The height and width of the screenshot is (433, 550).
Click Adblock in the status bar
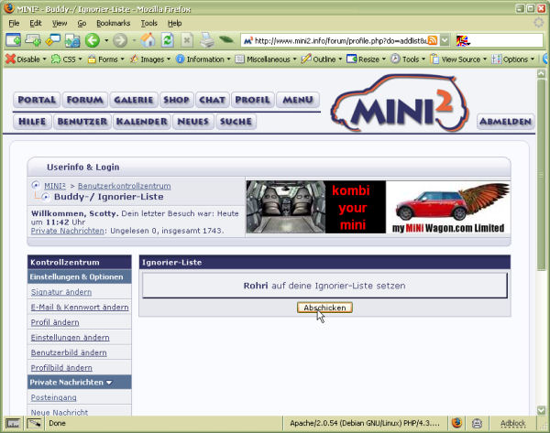[513, 424]
